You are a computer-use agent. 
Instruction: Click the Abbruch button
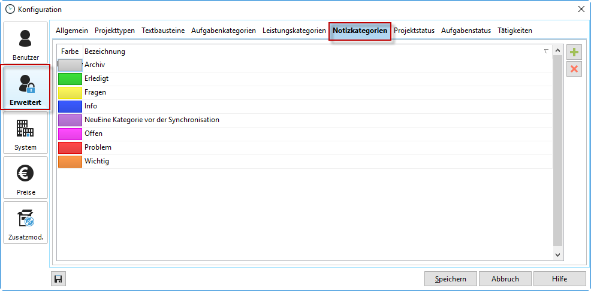505,278
